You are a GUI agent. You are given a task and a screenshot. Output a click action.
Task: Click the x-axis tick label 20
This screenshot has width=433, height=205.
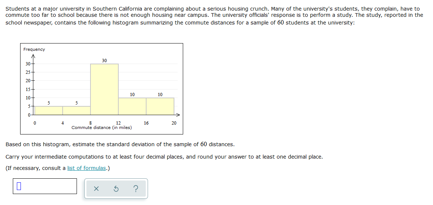pos(174,123)
